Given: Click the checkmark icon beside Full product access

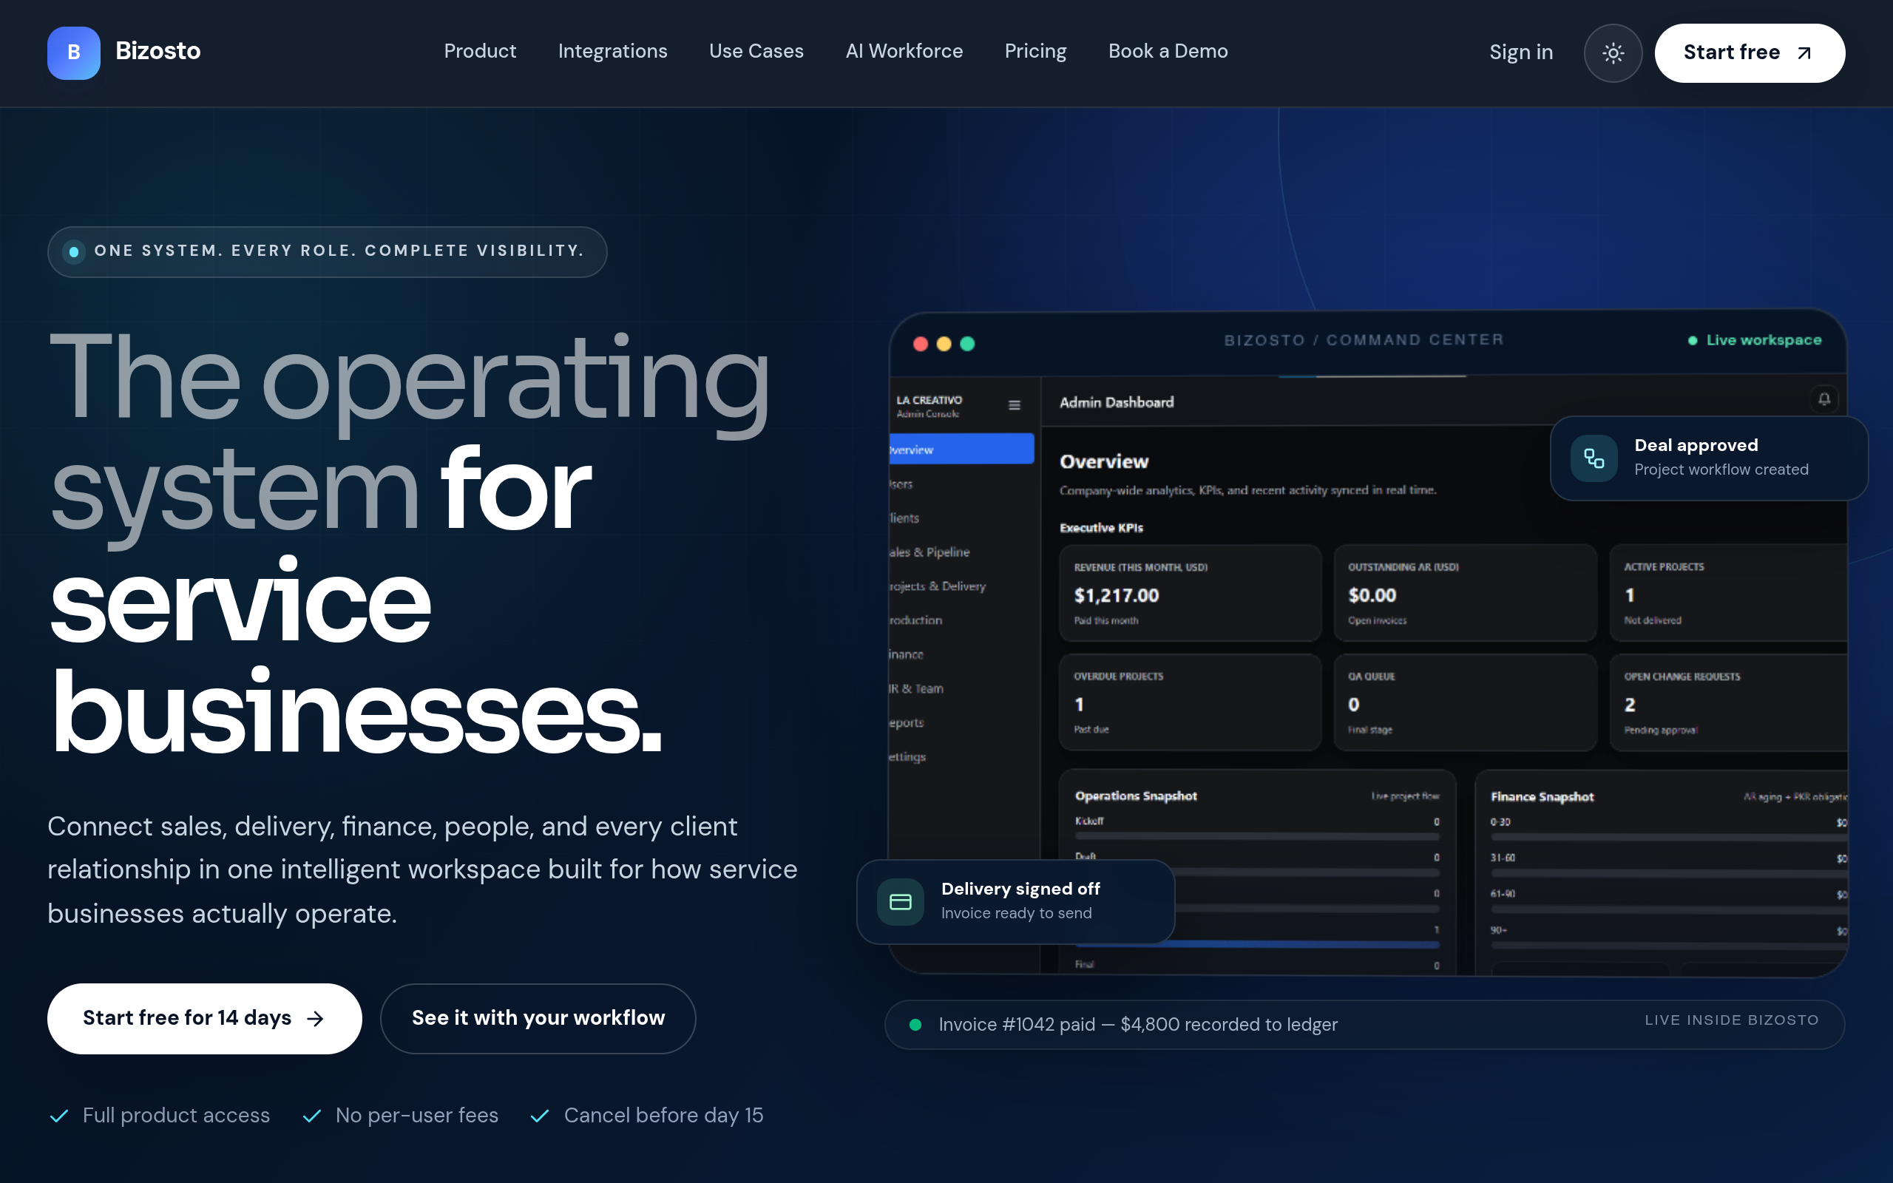Looking at the screenshot, I should tap(59, 1116).
